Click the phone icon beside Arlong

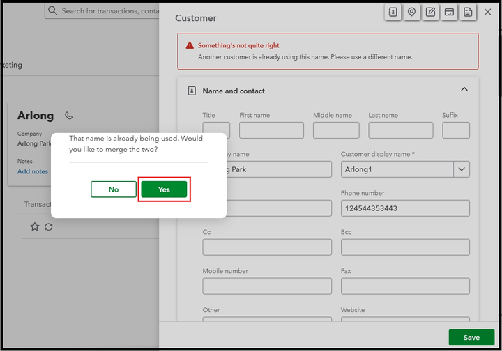click(68, 116)
